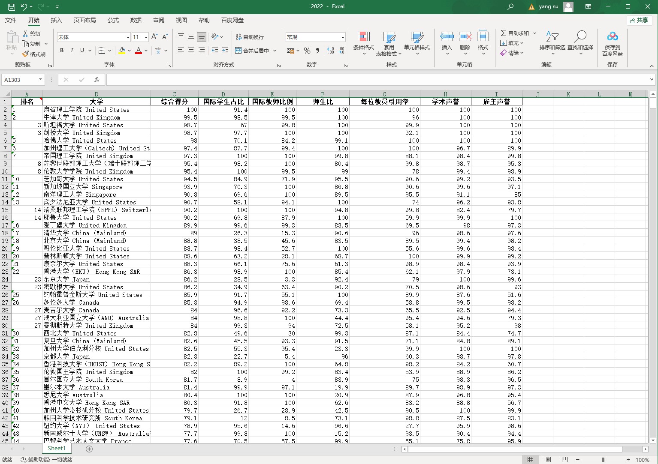The height and width of the screenshot is (464, 658).
Task: Expand the font color dropdown arrow
Action: click(x=146, y=51)
